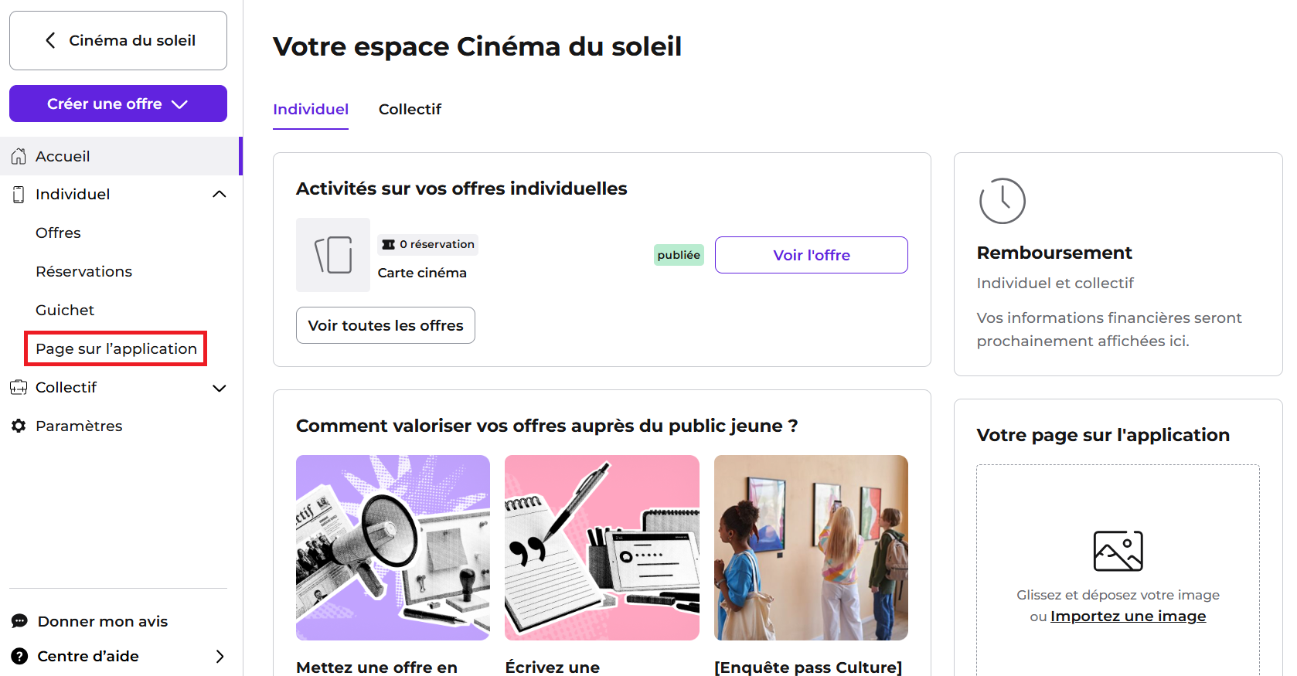Click Donner mon avis link

click(x=103, y=621)
